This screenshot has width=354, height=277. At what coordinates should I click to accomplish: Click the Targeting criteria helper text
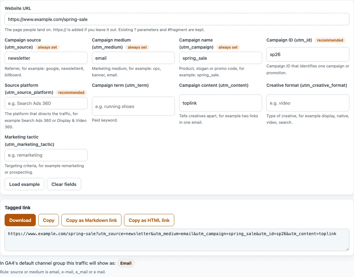44,169
